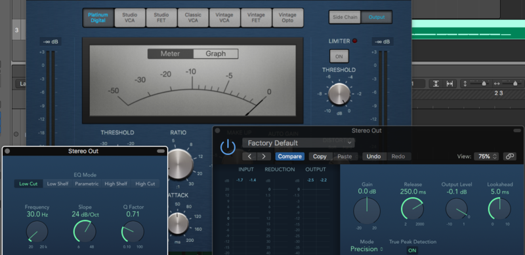
Task: Click the link chain icon beside View
Action: (510, 156)
